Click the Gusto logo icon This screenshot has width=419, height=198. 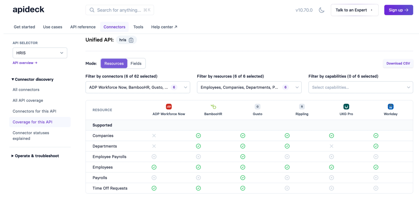click(258, 107)
